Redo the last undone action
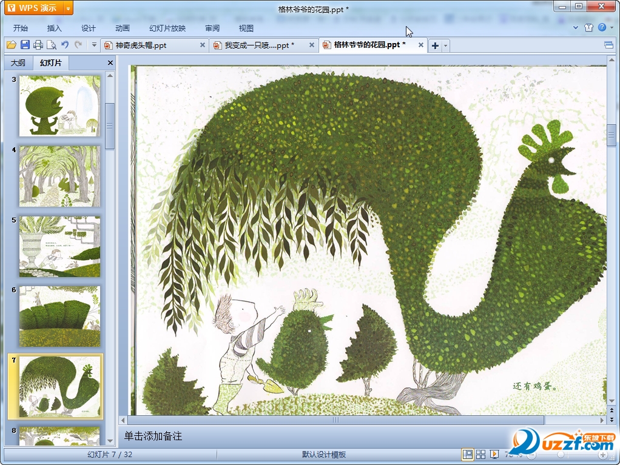Viewport: 620px width, 465px height. tap(78, 45)
